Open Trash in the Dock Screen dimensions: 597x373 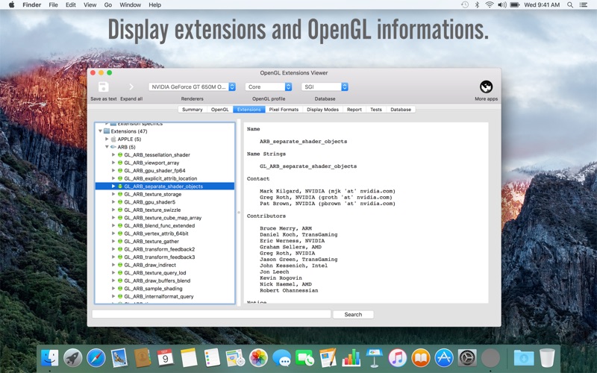[x=547, y=358]
